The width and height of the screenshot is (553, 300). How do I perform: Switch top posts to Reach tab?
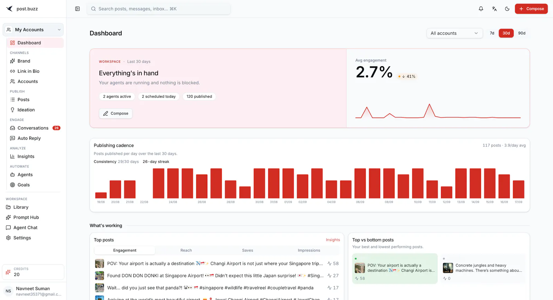(x=186, y=251)
